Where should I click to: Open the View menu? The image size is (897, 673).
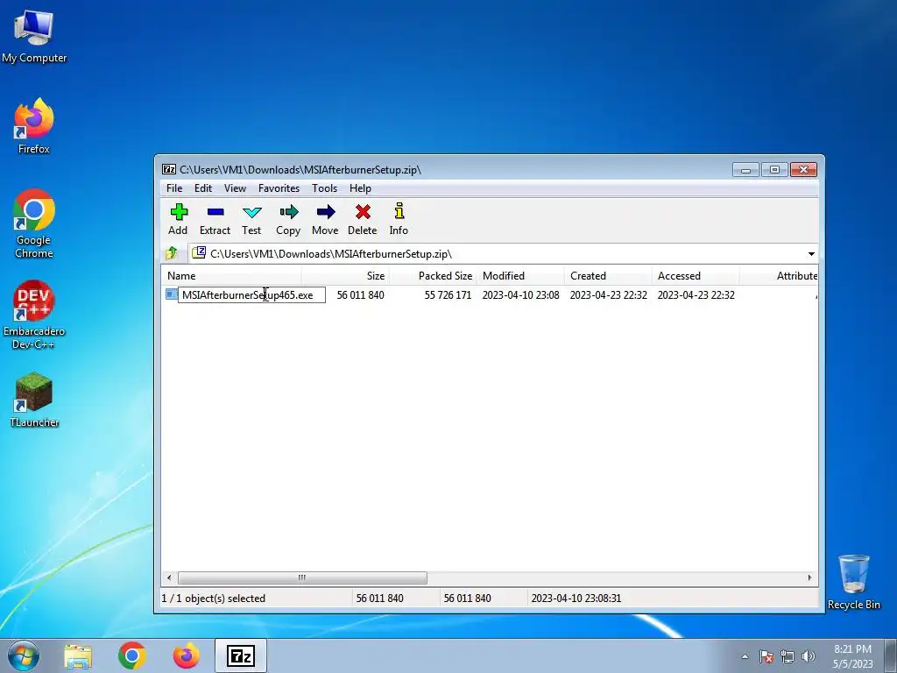pos(235,188)
